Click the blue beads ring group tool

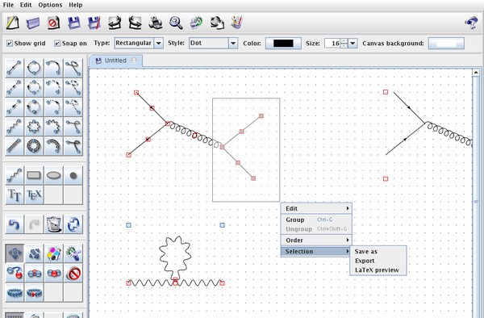[15, 292]
